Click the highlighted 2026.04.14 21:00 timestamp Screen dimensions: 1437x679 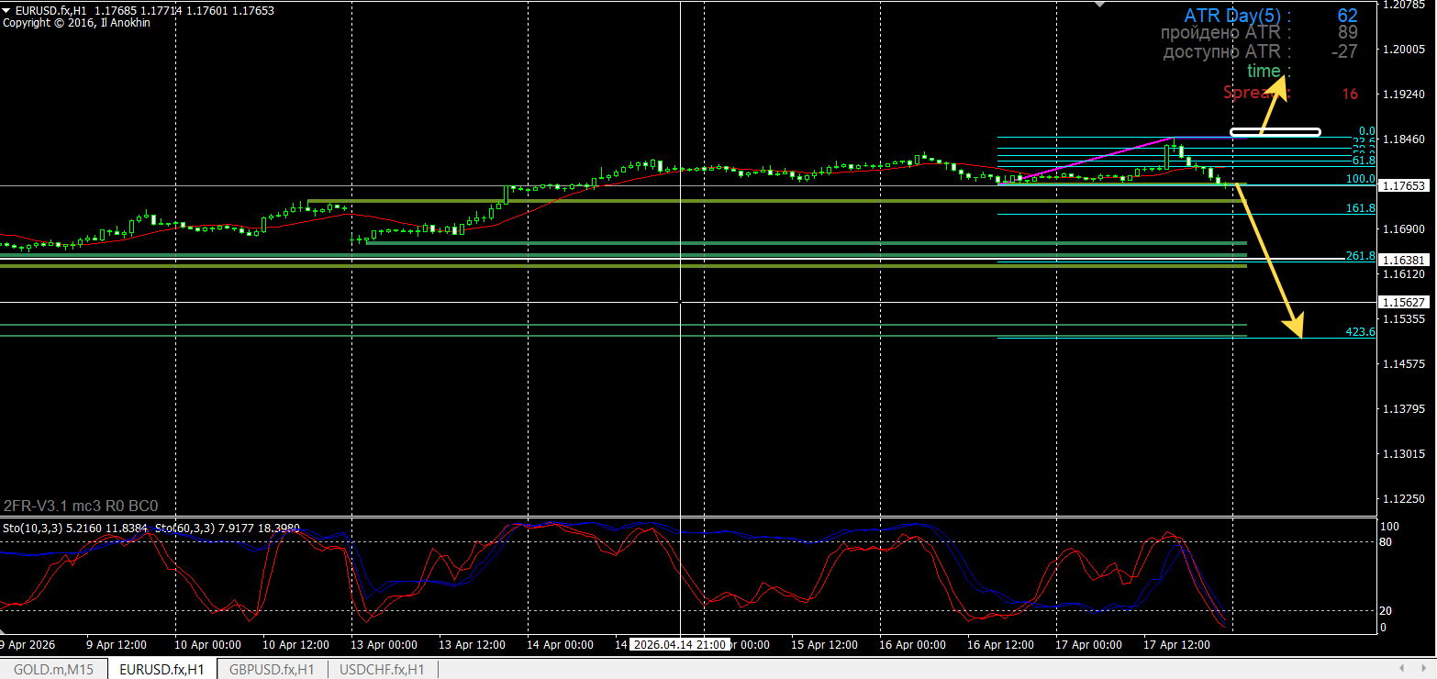[679, 644]
